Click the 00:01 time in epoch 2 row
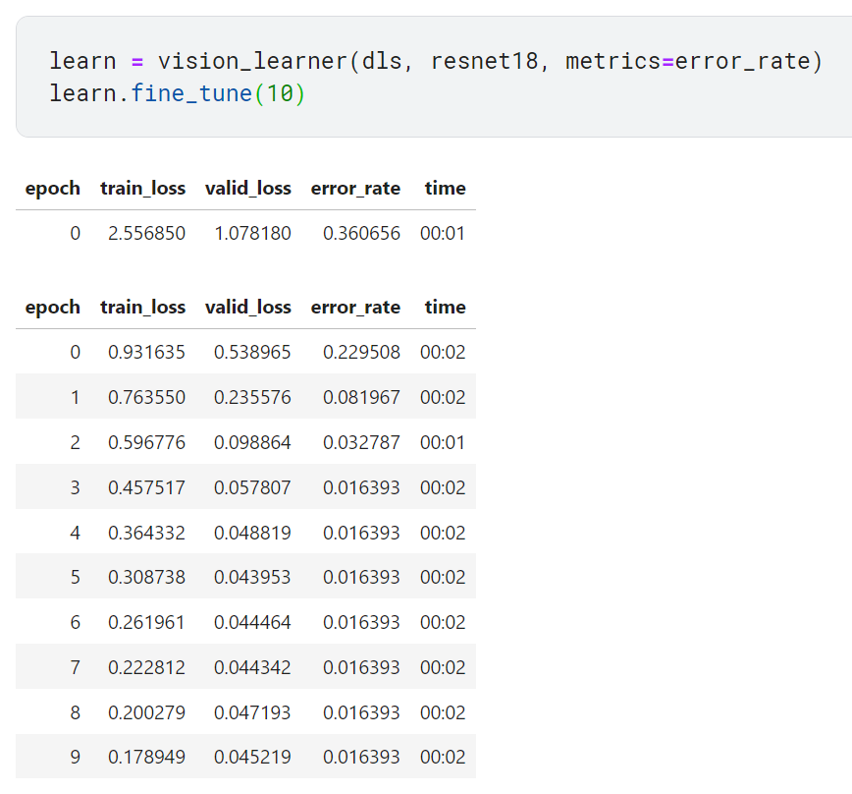The height and width of the screenshot is (794, 852). [443, 442]
